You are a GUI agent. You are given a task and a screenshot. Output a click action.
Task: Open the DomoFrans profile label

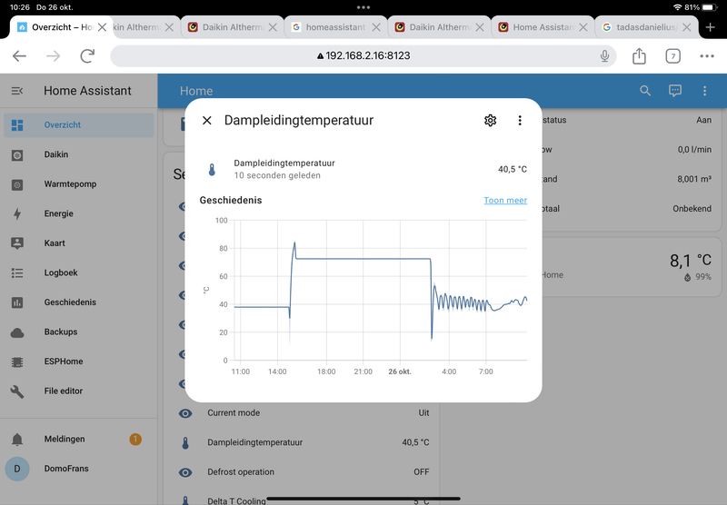coord(66,469)
